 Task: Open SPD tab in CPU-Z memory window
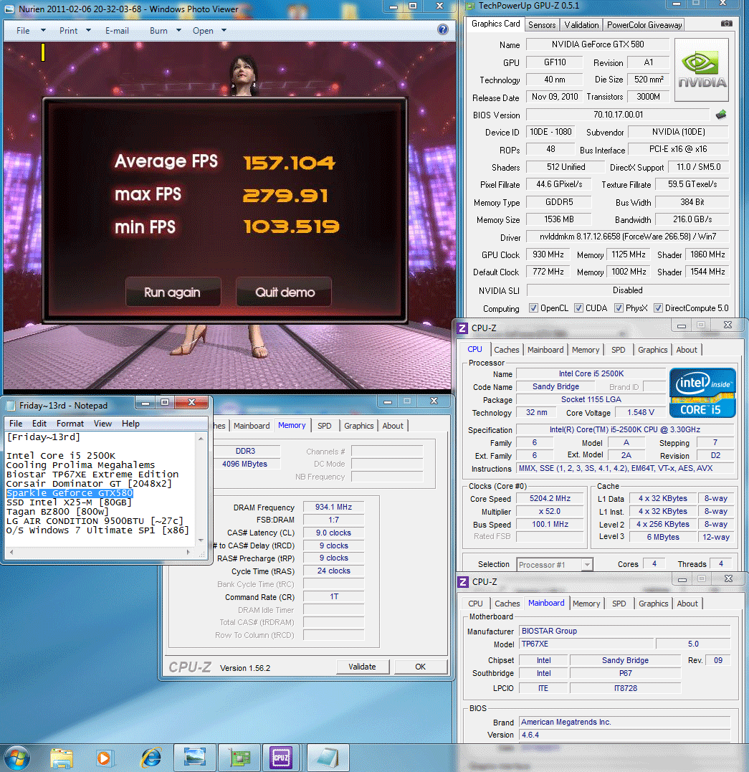325,426
